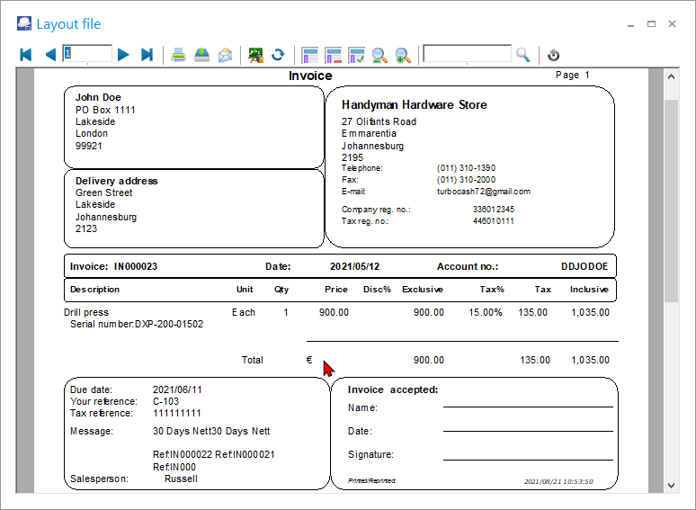Click the close preview power icon

click(554, 55)
